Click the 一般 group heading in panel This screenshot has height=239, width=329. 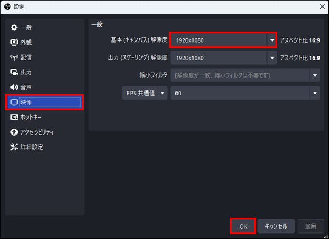pyautogui.click(x=97, y=25)
